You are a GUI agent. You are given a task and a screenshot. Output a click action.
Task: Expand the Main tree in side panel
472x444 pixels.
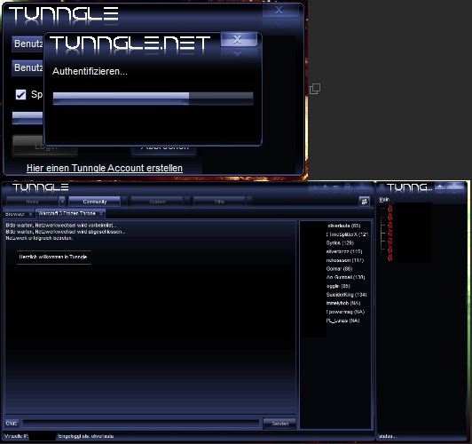point(384,200)
